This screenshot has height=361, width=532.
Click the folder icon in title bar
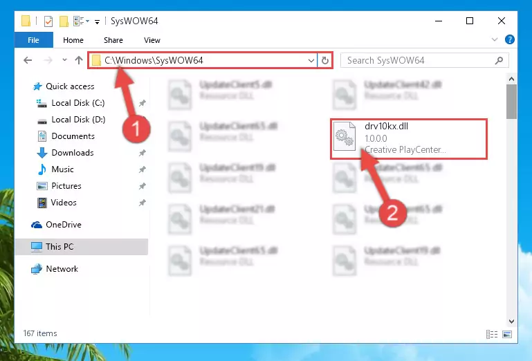pyautogui.click(x=26, y=21)
